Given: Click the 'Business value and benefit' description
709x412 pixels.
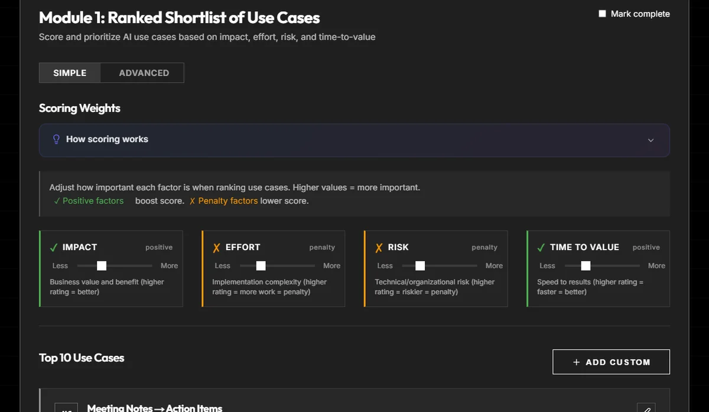Looking at the screenshot, I should click(x=107, y=287).
